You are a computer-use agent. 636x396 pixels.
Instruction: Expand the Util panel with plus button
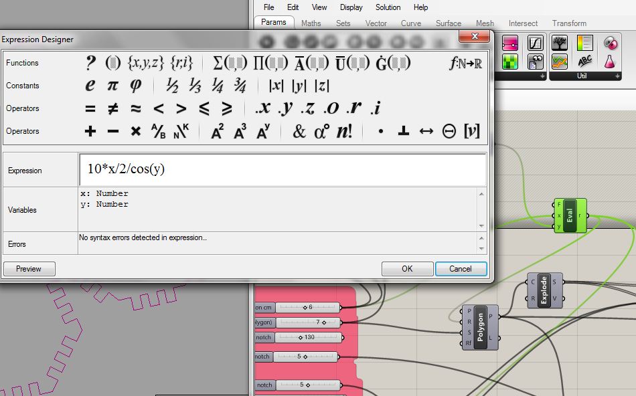pyautogui.click(x=617, y=76)
